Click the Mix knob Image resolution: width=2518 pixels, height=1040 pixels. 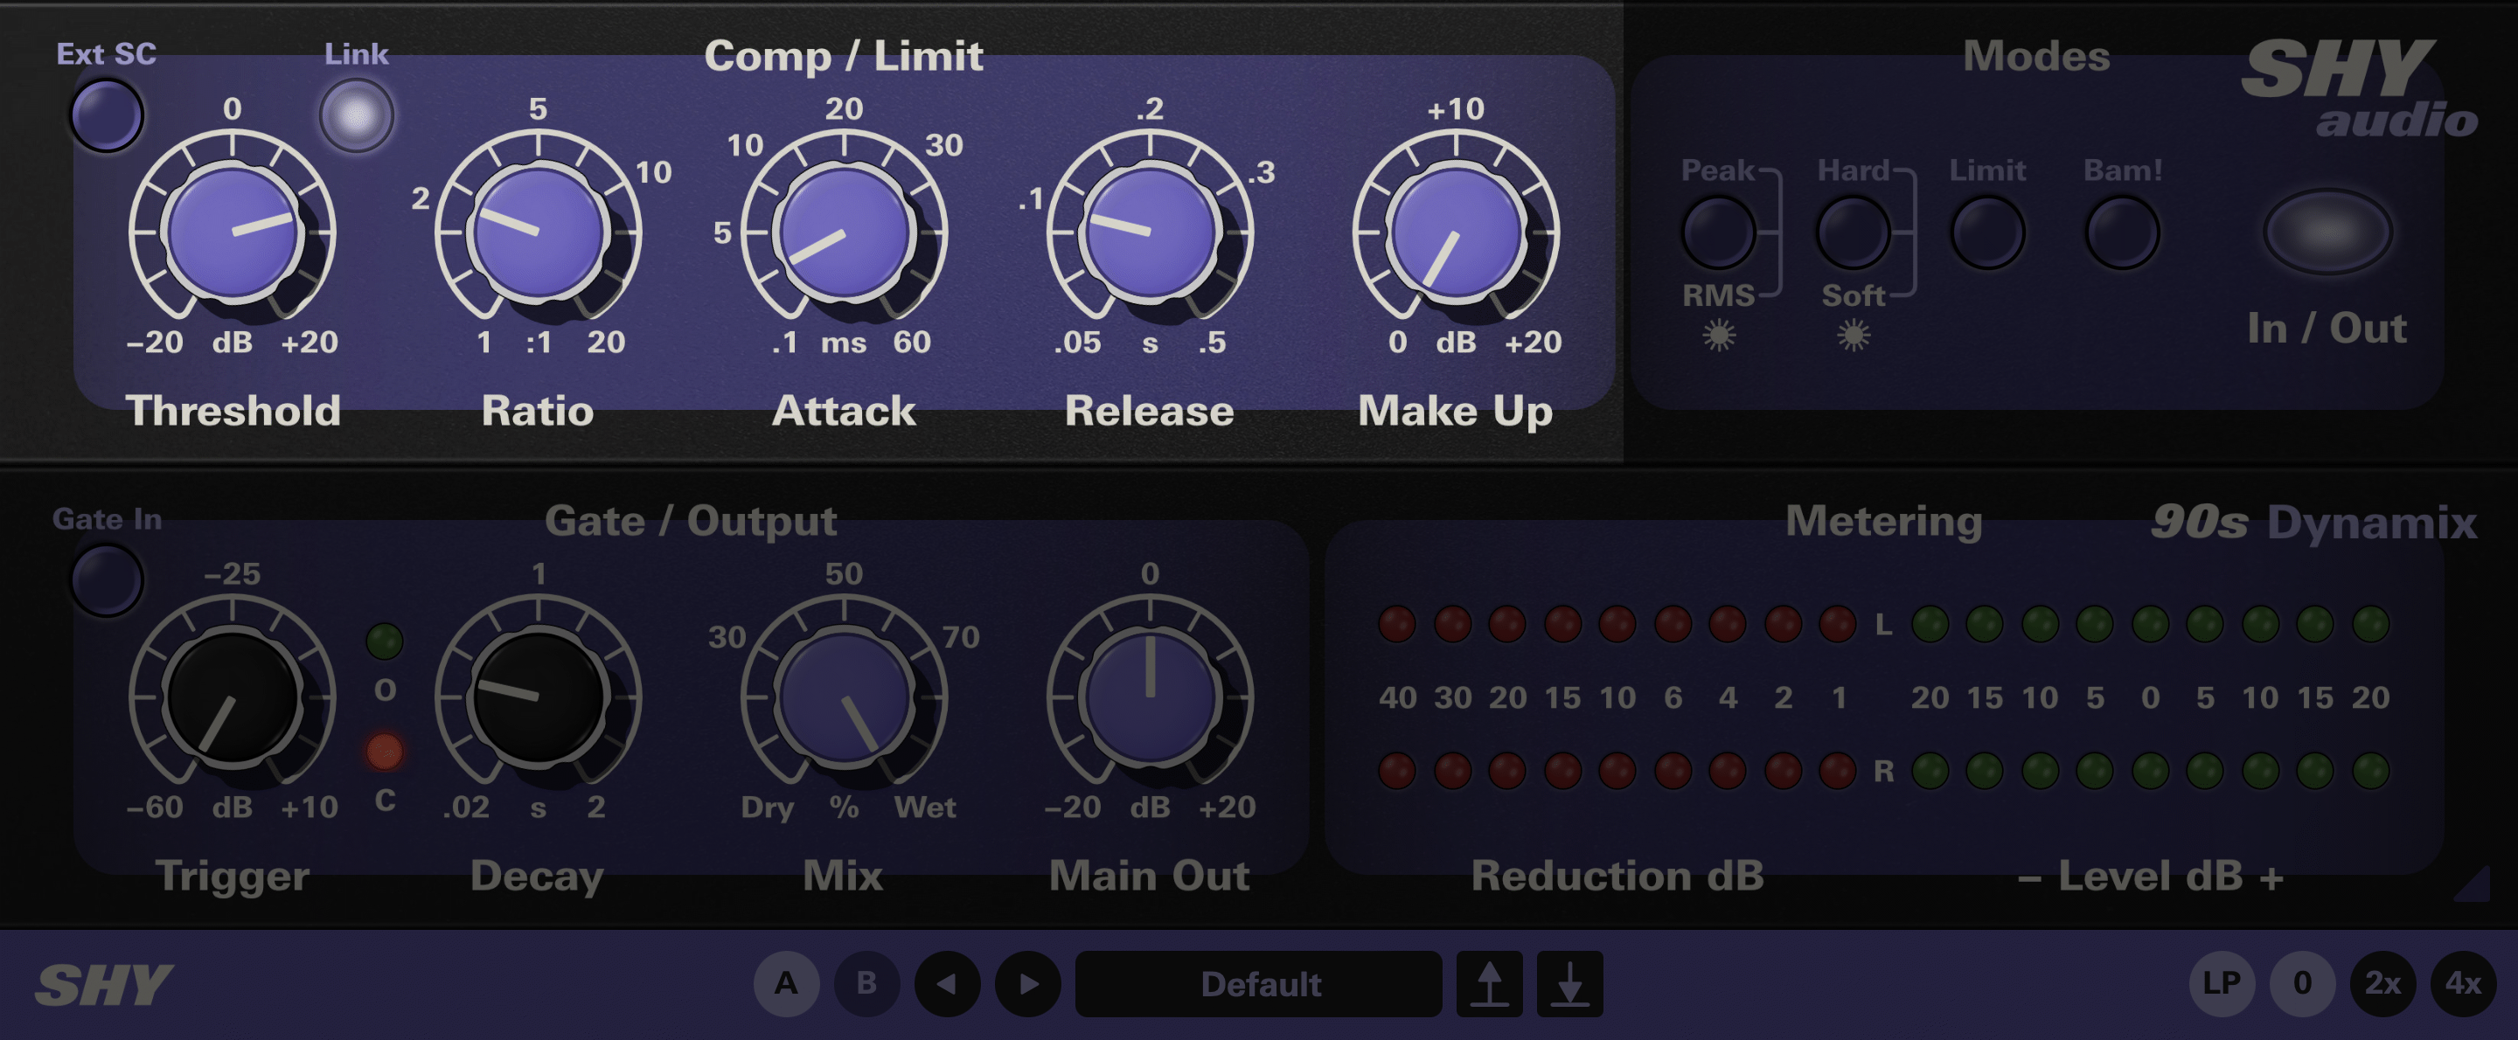[x=846, y=696]
